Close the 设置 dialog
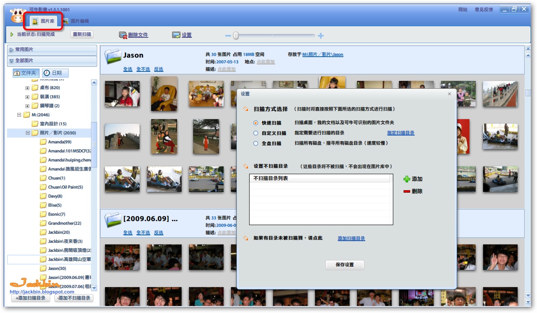537x313 pixels. click(449, 94)
